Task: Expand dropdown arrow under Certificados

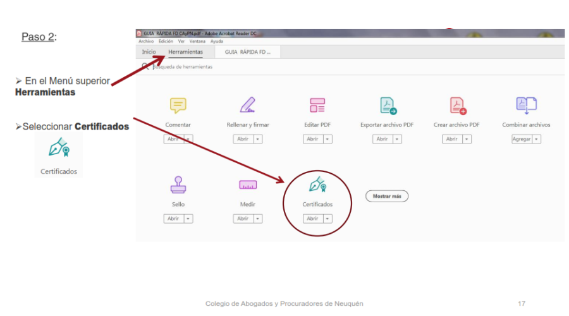Action: tap(327, 219)
